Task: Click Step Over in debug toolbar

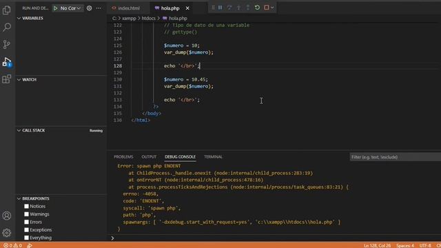Action: pyautogui.click(x=229, y=8)
